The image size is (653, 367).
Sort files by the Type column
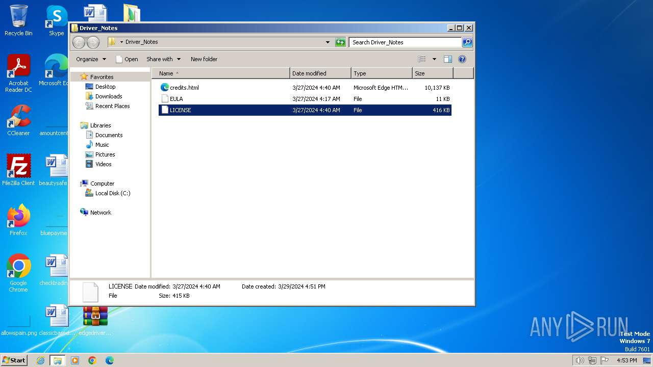(382, 73)
